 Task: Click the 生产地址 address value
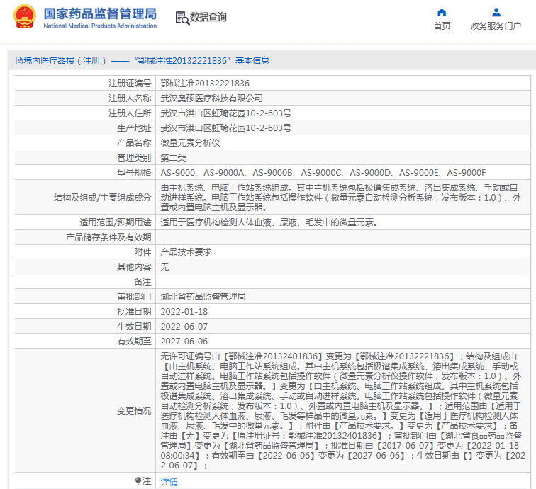(x=226, y=128)
